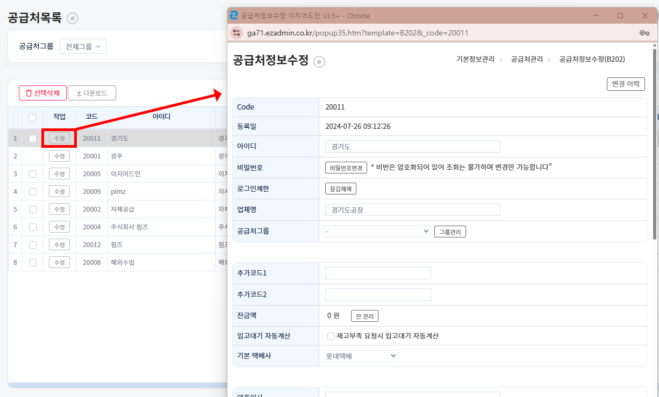Maximize the Chrome popup window

tap(620, 16)
